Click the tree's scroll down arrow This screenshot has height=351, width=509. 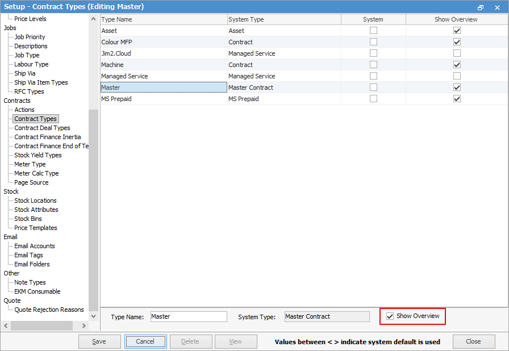pos(94,316)
